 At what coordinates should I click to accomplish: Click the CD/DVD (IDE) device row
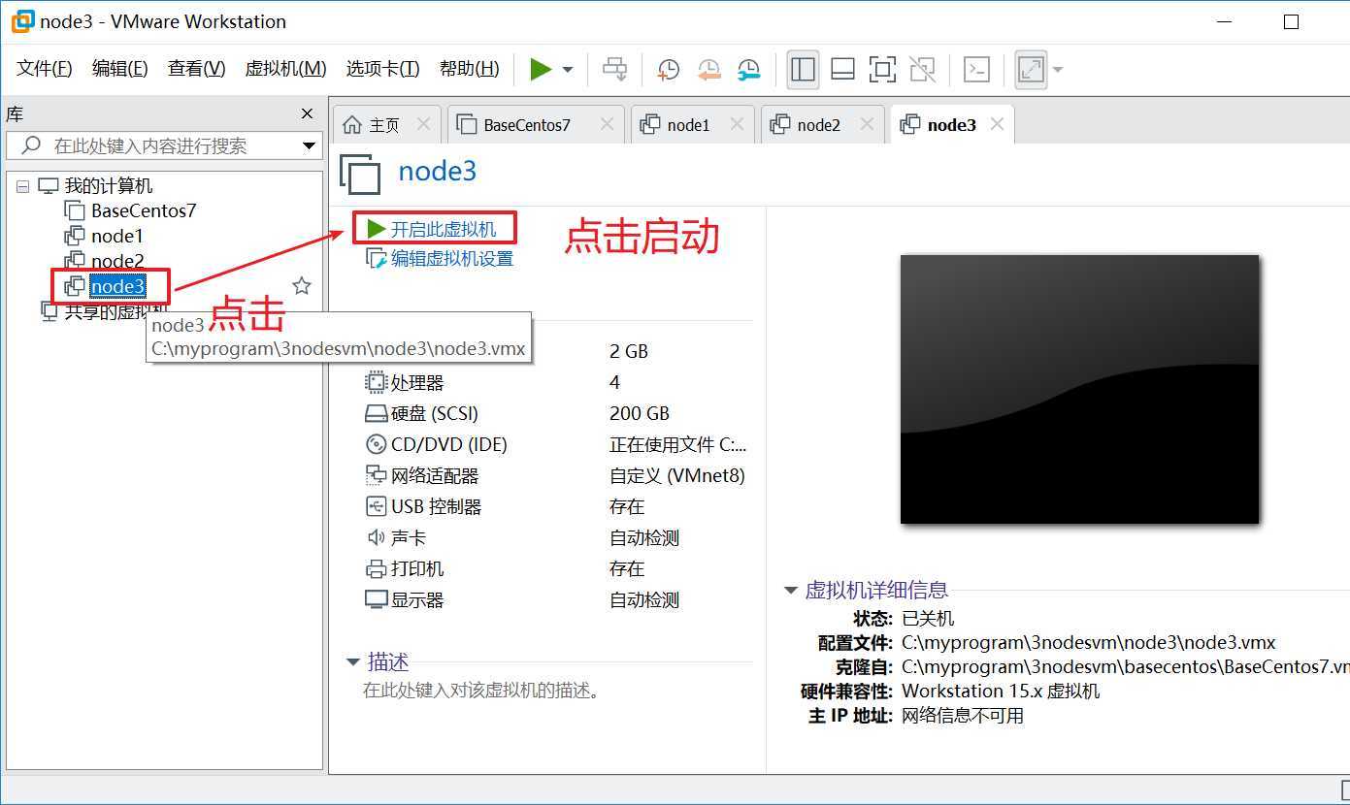(554, 444)
